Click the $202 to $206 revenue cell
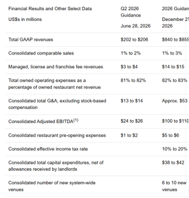Screen dimensions: 189x198 pos(134,40)
